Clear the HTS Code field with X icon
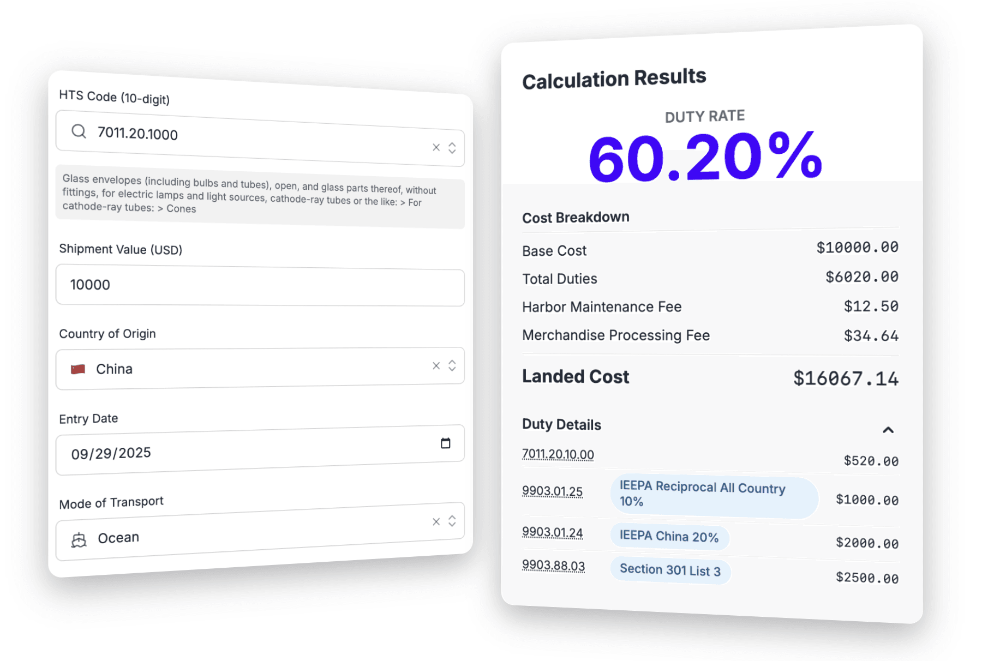 (436, 147)
